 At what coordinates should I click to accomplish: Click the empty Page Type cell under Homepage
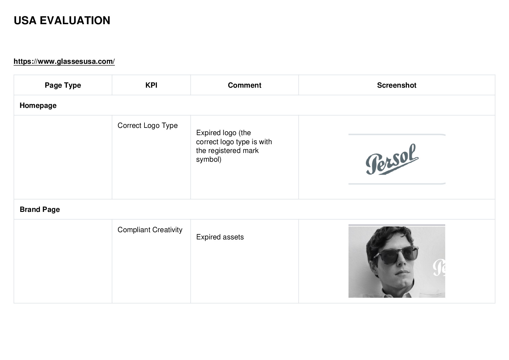pos(63,157)
